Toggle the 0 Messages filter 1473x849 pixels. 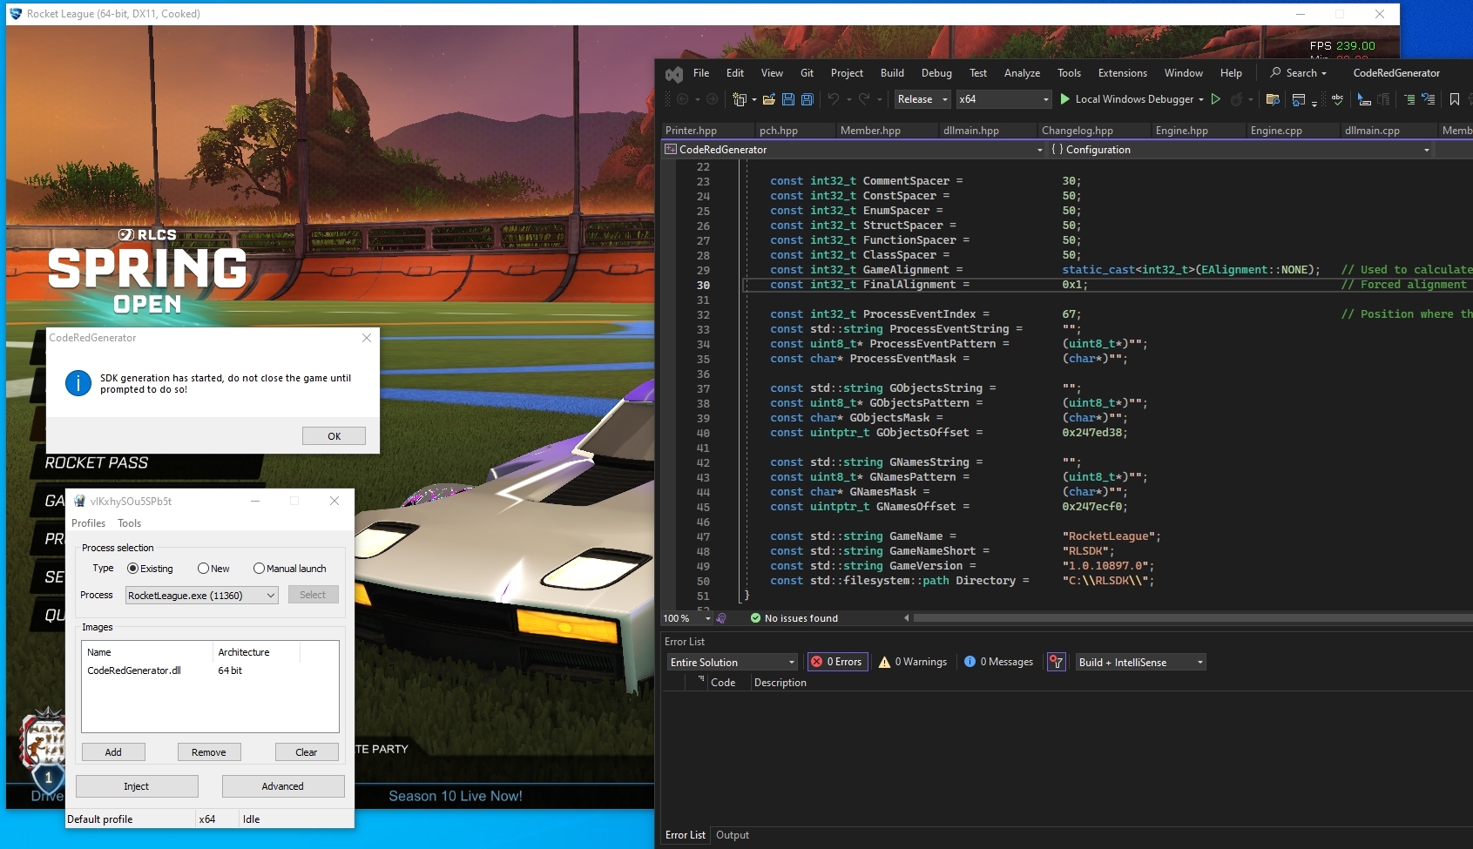point(998,662)
